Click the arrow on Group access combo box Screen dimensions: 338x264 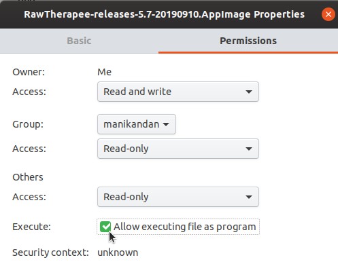click(x=249, y=149)
